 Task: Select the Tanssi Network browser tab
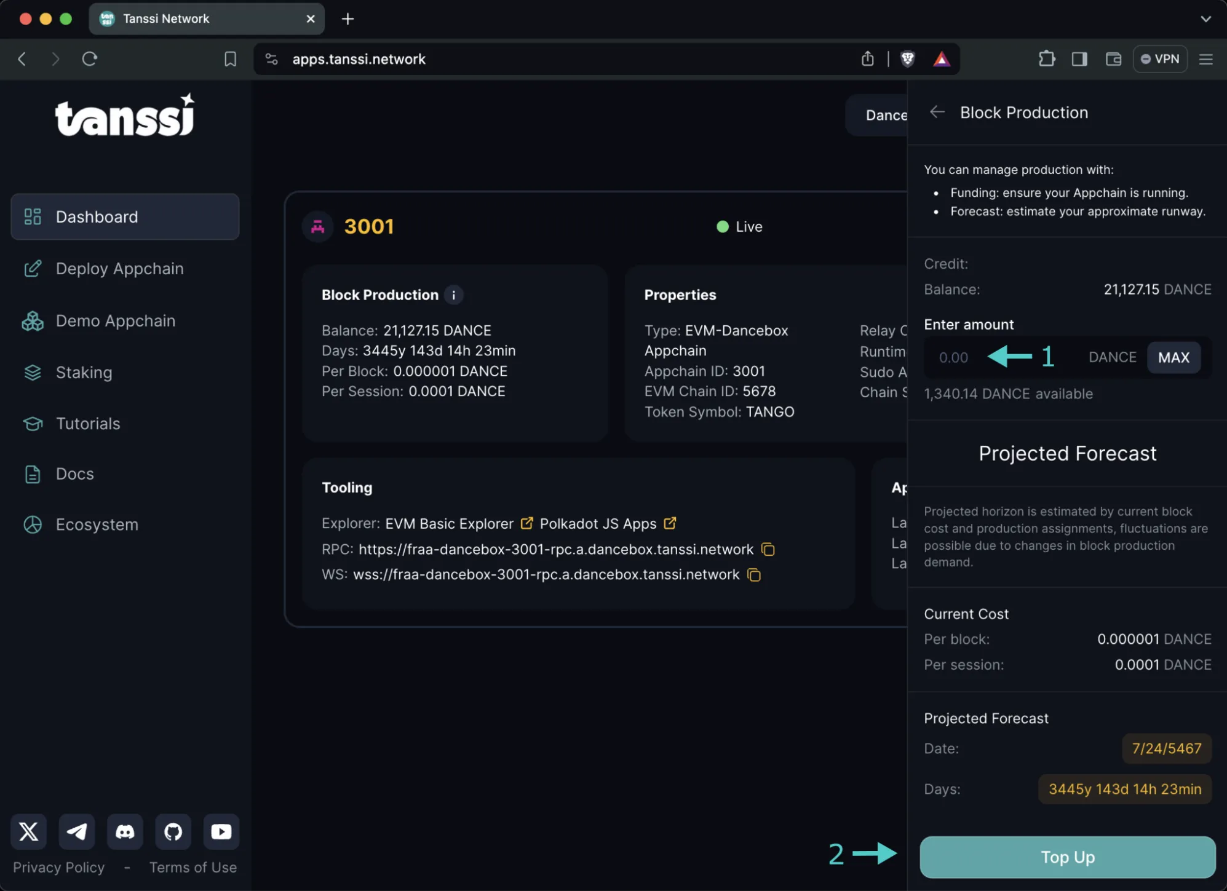(166, 18)
